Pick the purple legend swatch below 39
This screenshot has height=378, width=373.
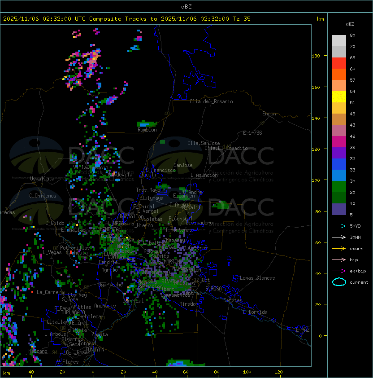pyautogui.click(x=339, y=153)
